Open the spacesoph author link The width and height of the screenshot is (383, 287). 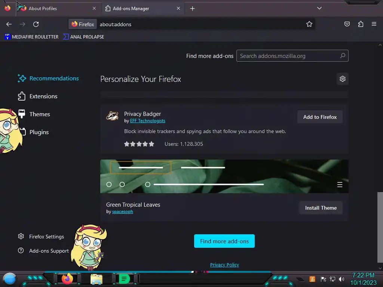pyautogui.click(x=122, y=212)
